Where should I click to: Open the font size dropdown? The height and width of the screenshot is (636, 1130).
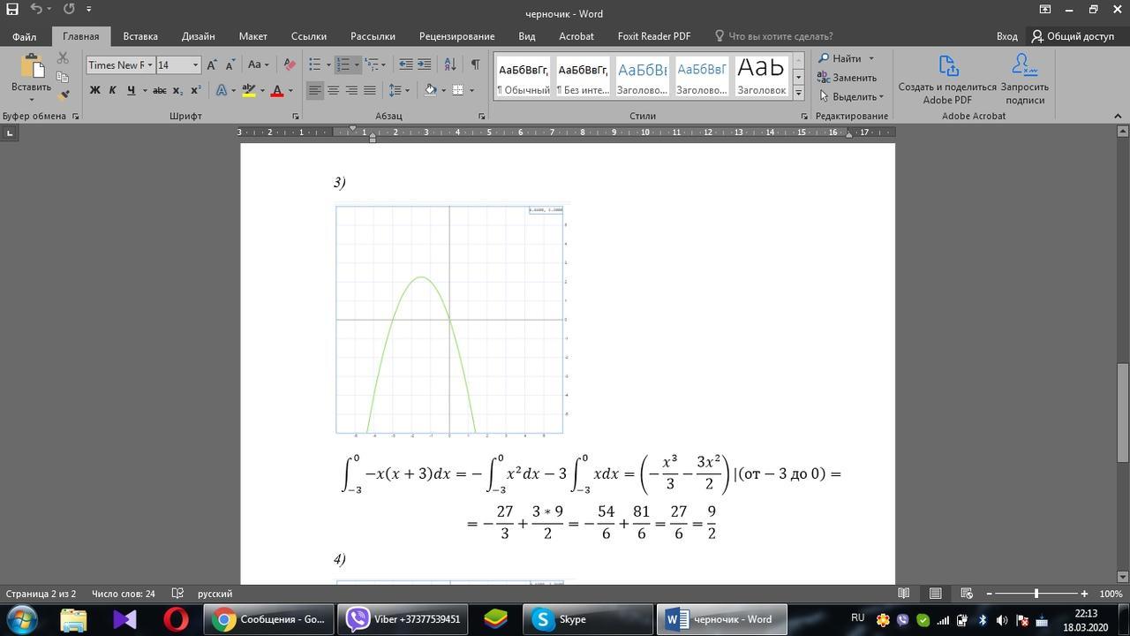195,65
